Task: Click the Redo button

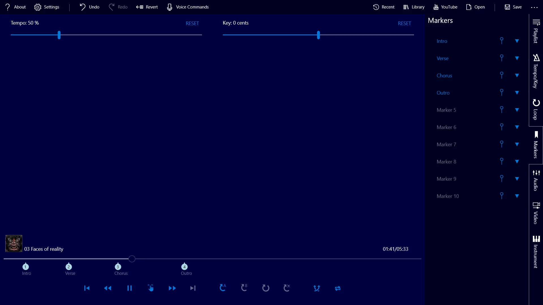Action: [118, 7]
